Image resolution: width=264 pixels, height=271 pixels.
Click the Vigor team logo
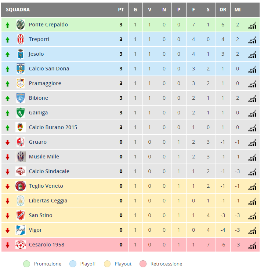21,230
